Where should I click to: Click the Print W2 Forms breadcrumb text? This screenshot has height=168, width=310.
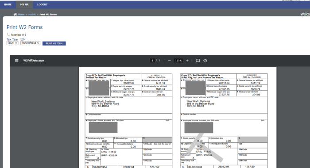[48, 15]
